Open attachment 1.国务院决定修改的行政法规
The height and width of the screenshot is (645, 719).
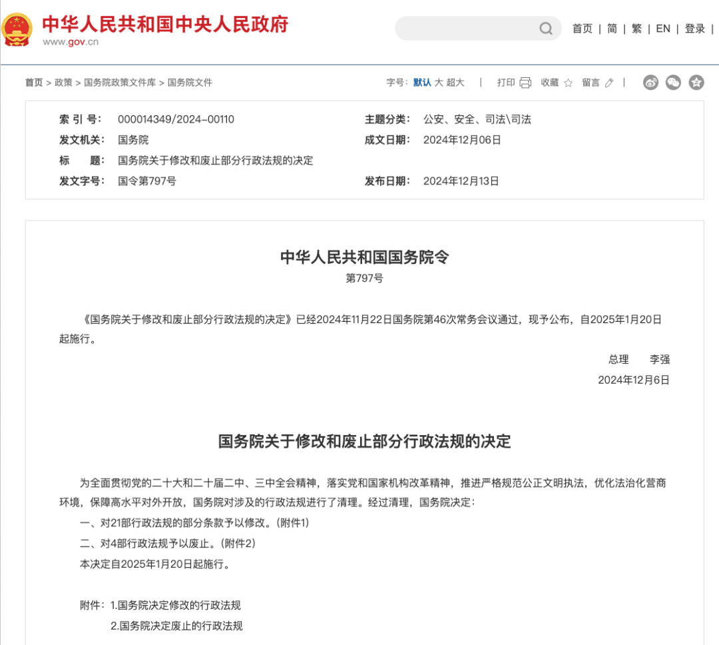pos(176,605)
